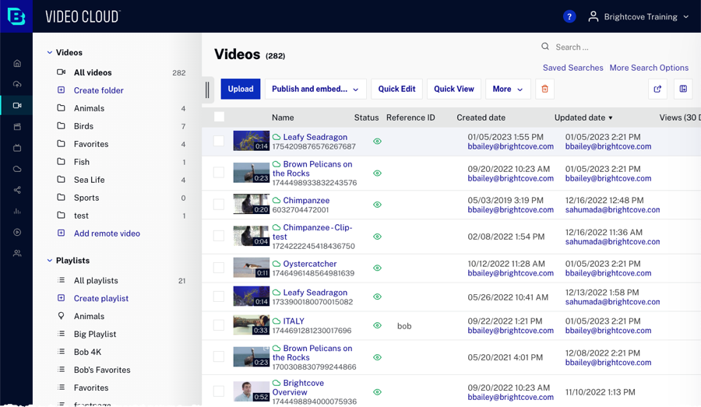Open the Saved Searches link
This screenshot has width=701, height=407.
(x=572, y=68)
